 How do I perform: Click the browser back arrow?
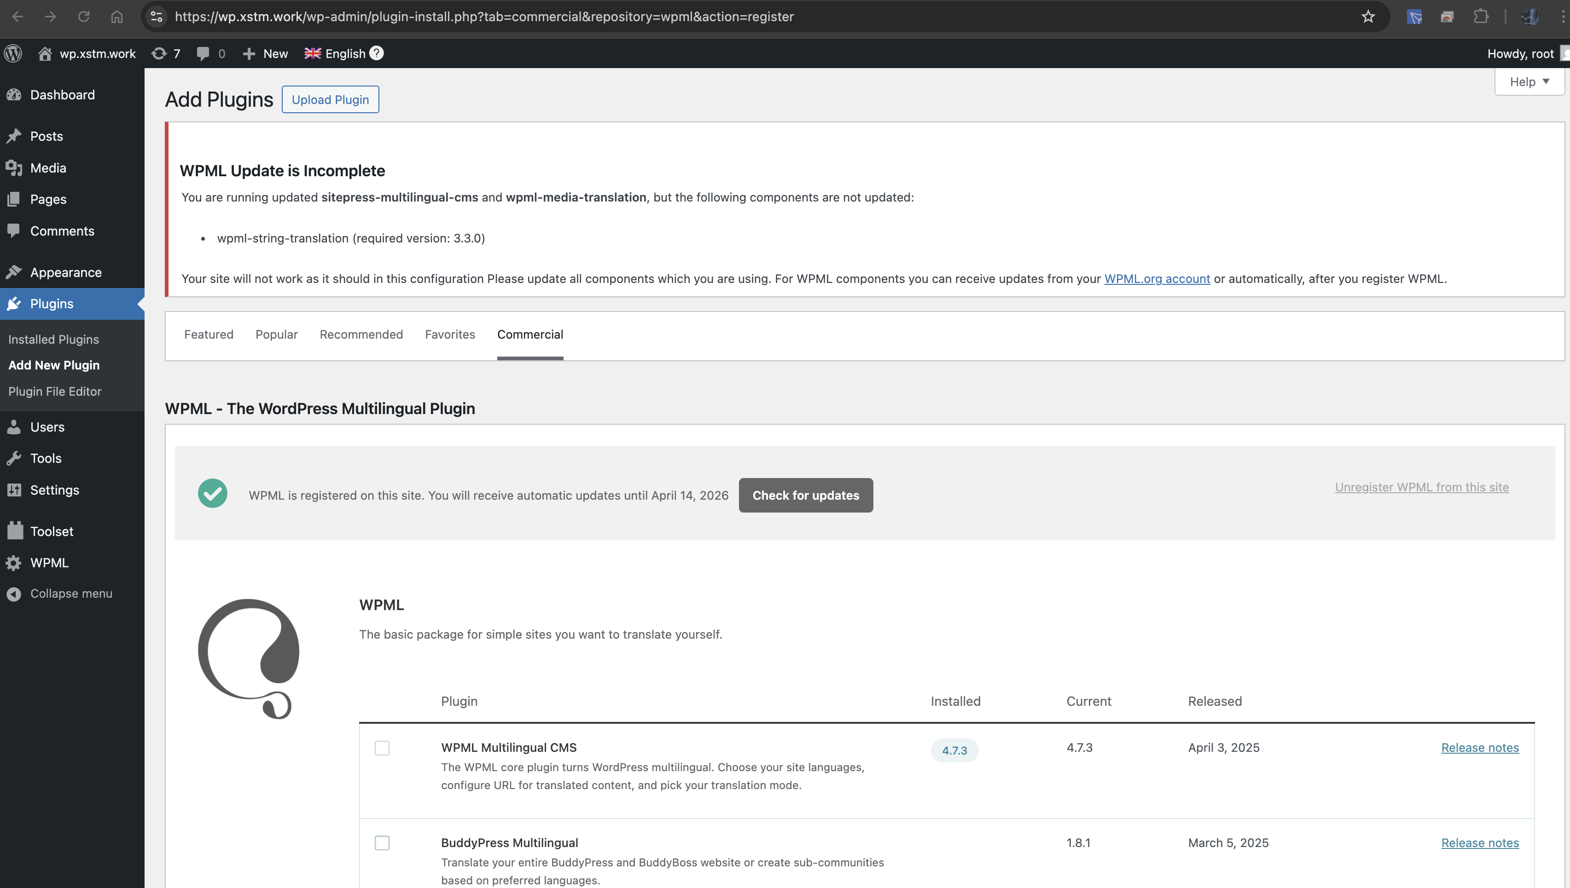pos(17,17)
